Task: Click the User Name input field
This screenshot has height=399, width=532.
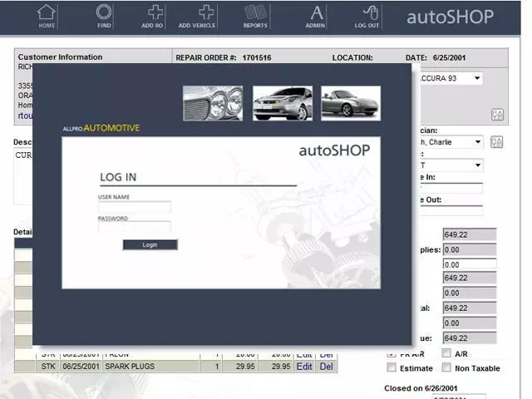Action: 135,207
